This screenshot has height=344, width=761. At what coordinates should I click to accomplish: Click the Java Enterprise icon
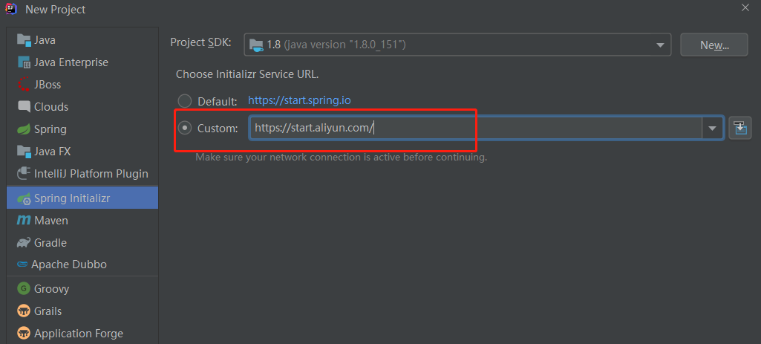24,62
